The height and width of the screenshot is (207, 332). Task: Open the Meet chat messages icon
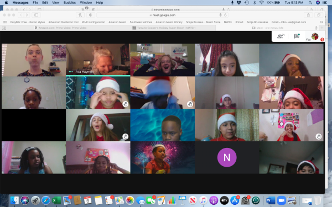click(297, 36)
